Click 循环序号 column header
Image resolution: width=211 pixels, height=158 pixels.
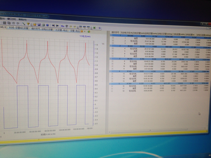(x=115, y=32)
